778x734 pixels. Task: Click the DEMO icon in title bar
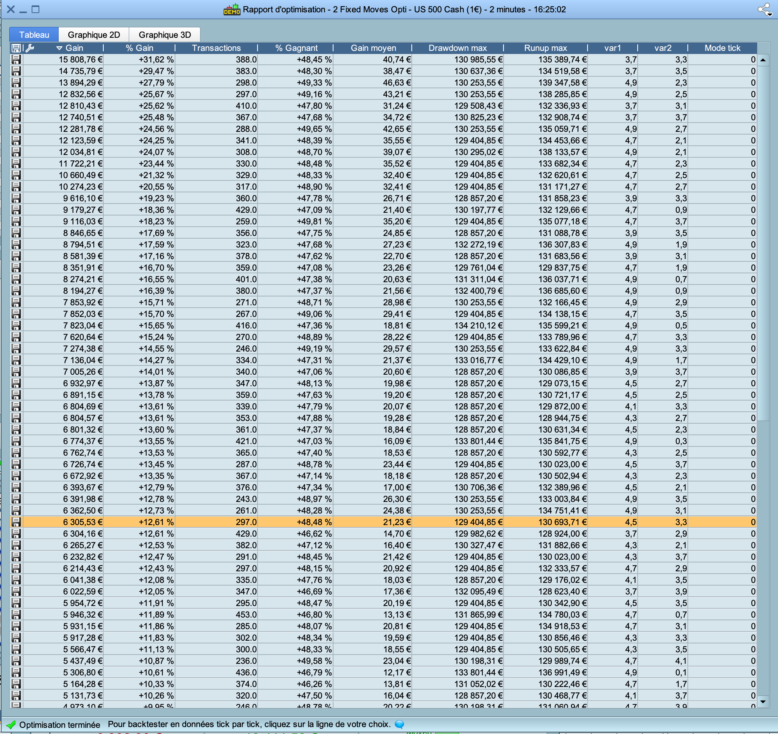click(x=232, y=9)
